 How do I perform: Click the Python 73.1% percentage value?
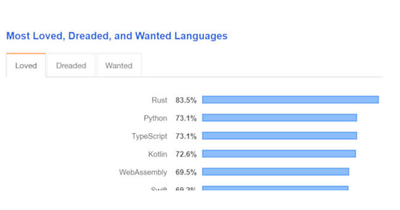(x=186, y=118)
